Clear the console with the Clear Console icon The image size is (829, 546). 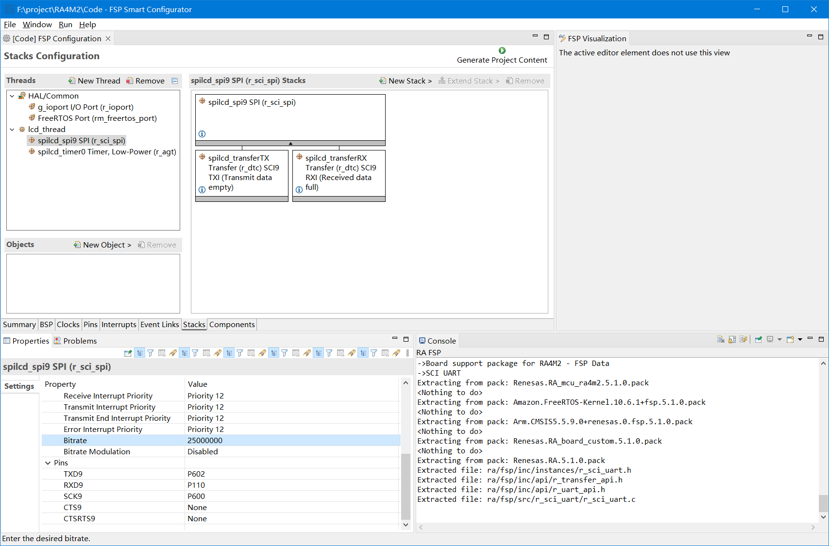[x=721, y=339]
